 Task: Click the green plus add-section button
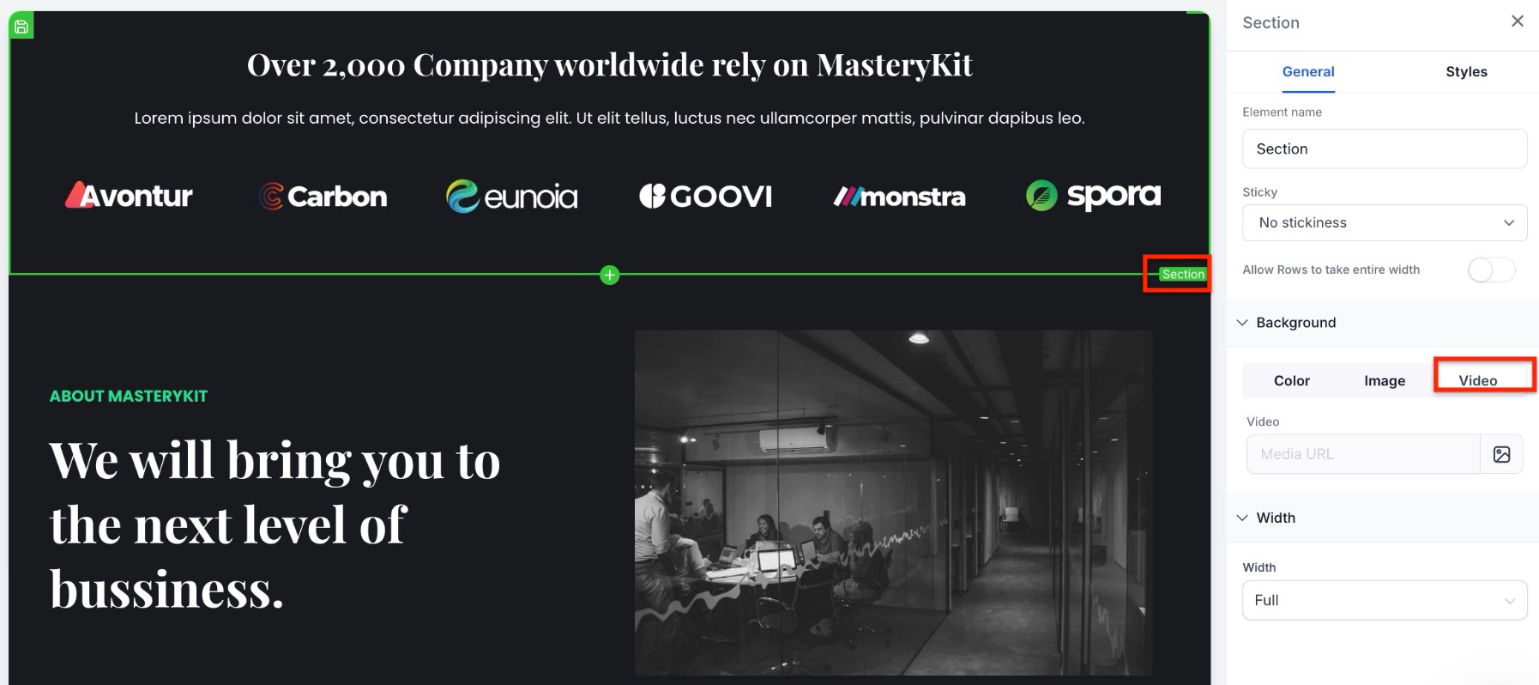(610, 275)
